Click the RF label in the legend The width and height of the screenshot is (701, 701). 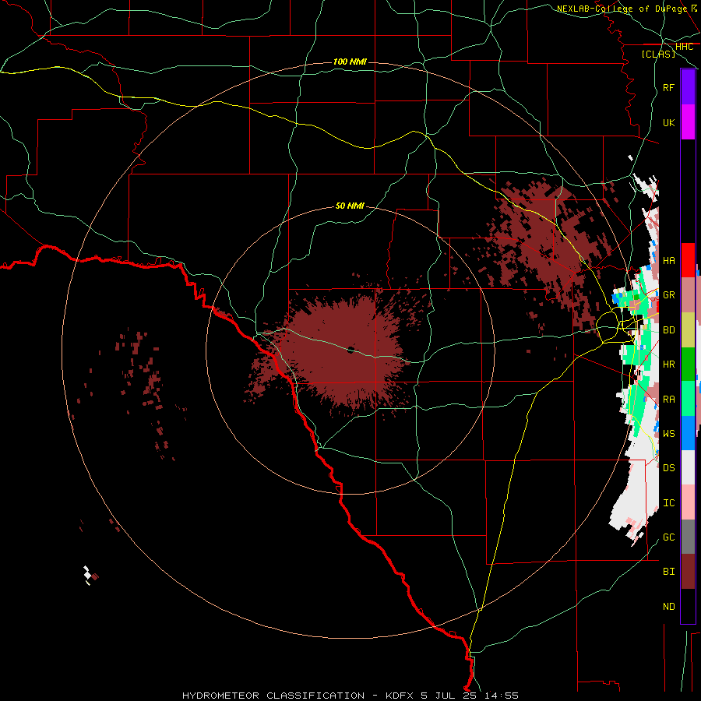pos(668,87)
